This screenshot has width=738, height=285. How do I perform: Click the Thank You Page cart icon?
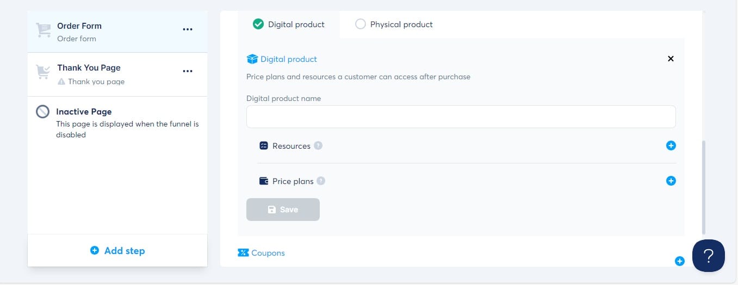(x=43, y=72)
